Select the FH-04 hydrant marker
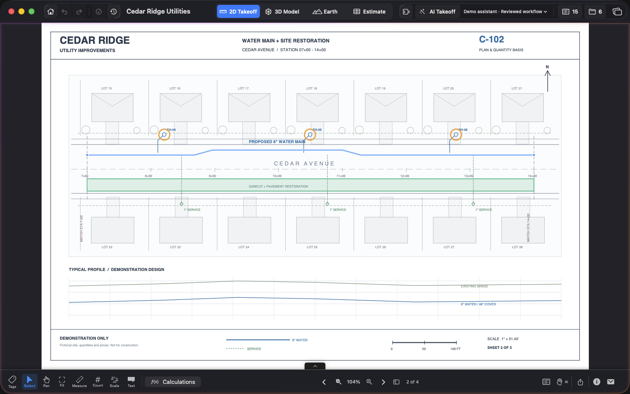The image size is (630, 394). pyautogui.click(x=164, y=134)
